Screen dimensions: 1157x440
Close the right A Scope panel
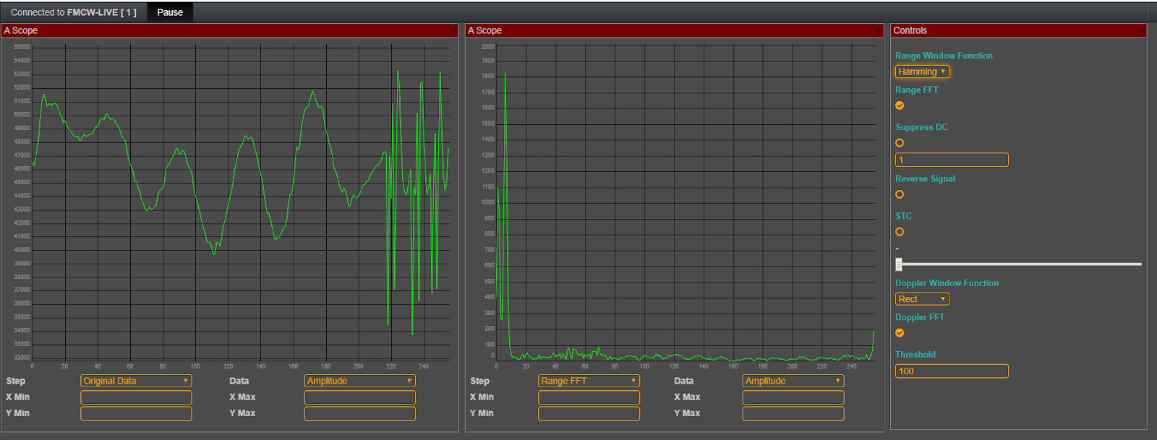point(878,31)
